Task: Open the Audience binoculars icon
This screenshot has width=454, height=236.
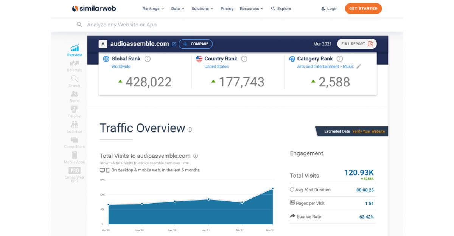Action: coord(75,125)
